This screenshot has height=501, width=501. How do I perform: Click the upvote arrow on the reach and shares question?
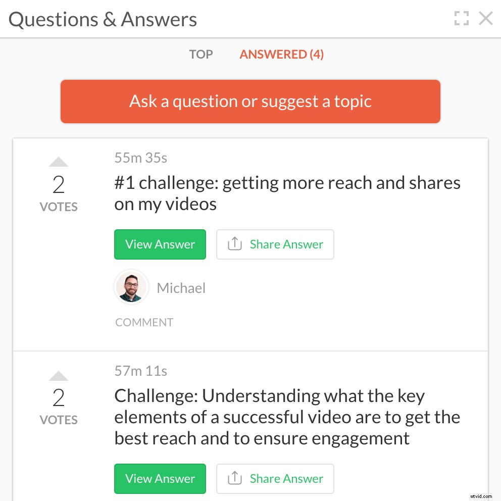click(x=59, y=162)
